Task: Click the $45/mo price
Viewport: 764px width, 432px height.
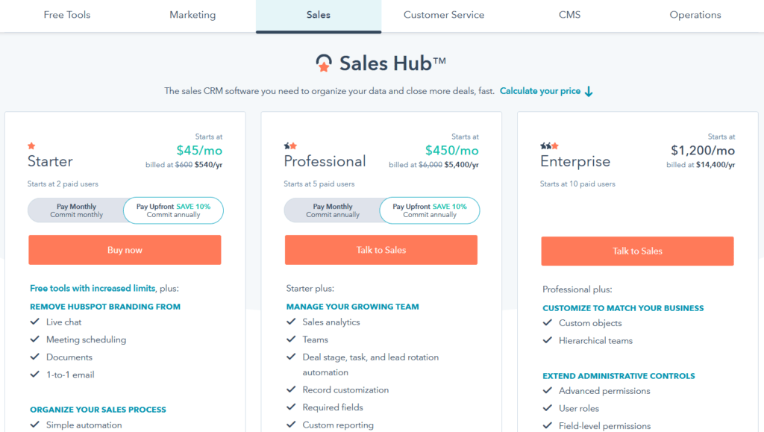Action: point(199,151)
